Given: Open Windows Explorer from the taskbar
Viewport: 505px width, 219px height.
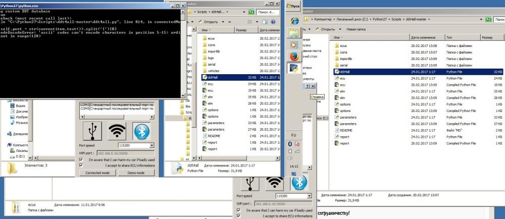Looking at the screenshot, I should 294,33.
